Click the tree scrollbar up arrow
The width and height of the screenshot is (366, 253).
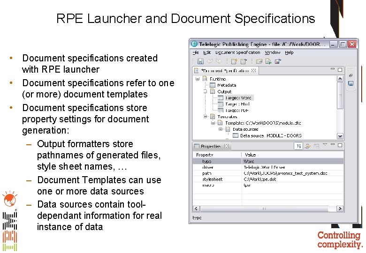coord(340,79)
